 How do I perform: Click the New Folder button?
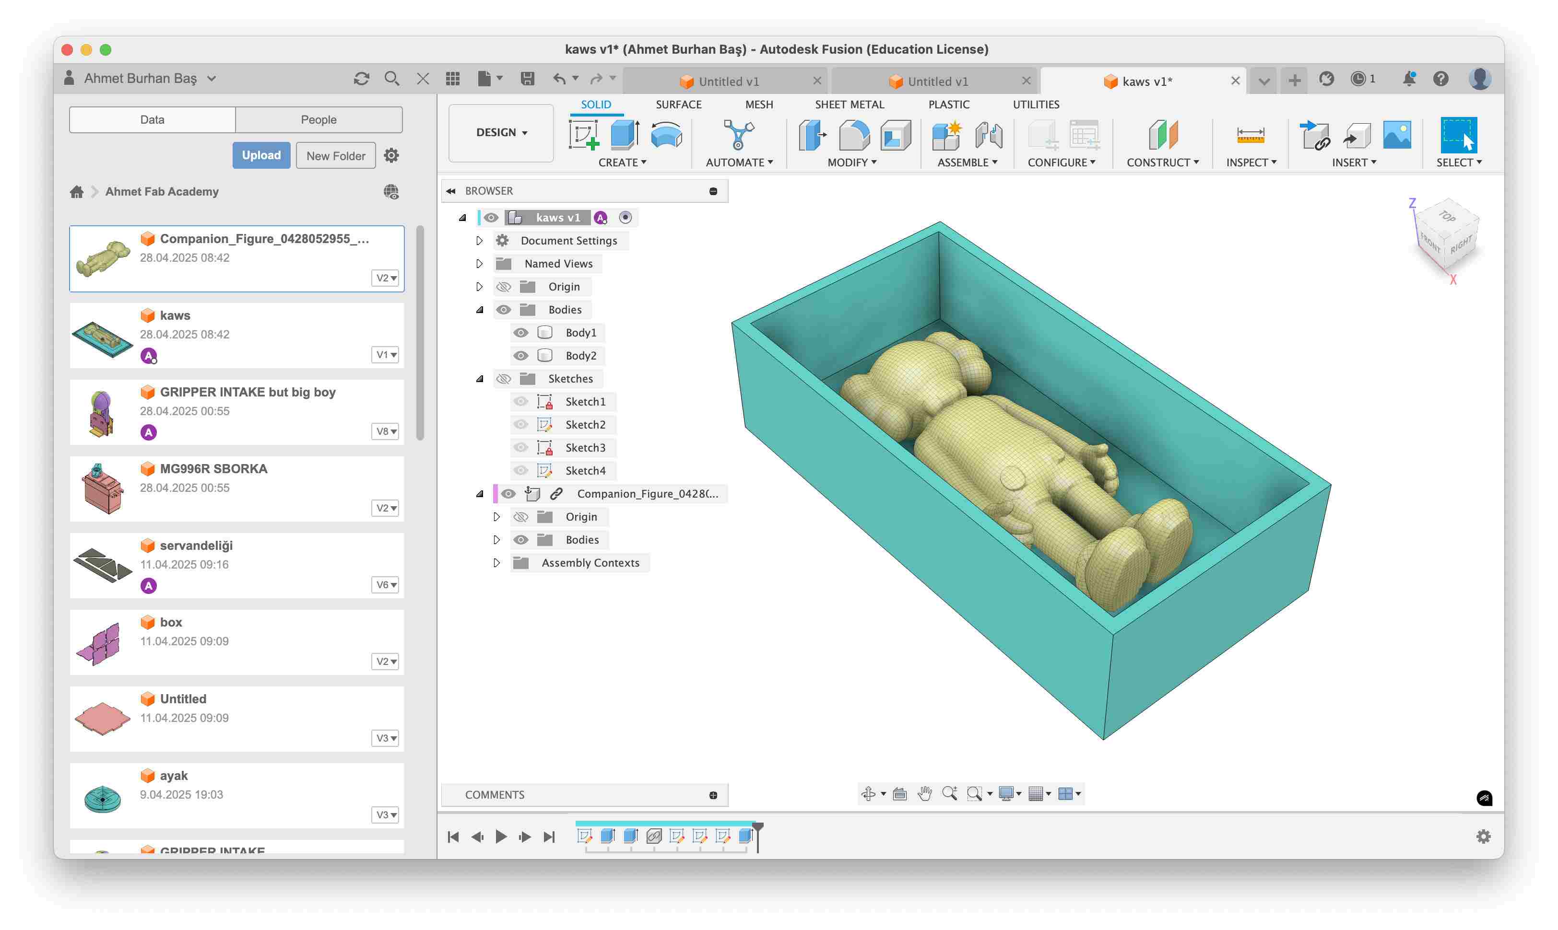point(335,155)
